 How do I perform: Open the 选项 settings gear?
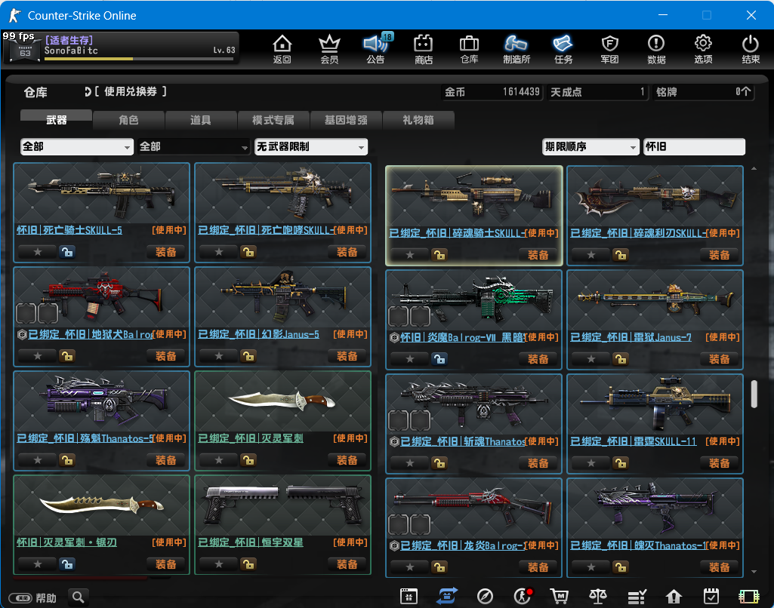(x=703, y=49)
